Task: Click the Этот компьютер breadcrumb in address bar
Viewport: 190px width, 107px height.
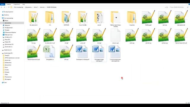Action: tap(18, 7)
